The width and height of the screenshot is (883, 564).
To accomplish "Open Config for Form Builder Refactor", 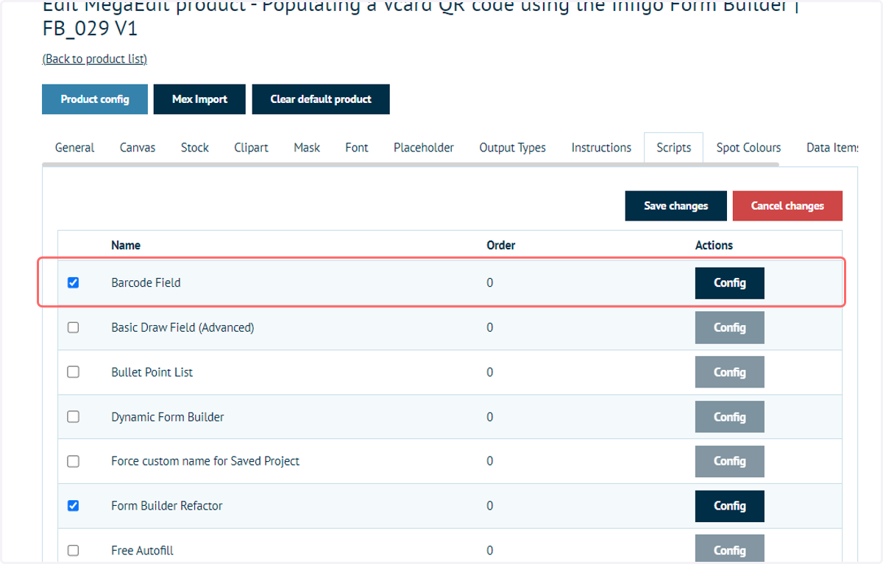I will (x=730, y=506).
